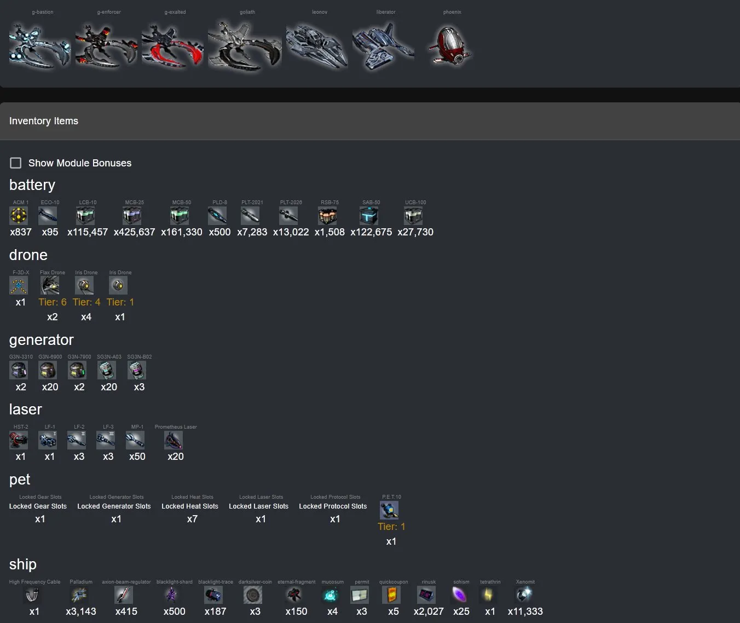This screenshot has width=740, height=623.
Task: Click the PLD-8 rocket icon
Action: tap(217, 216)
